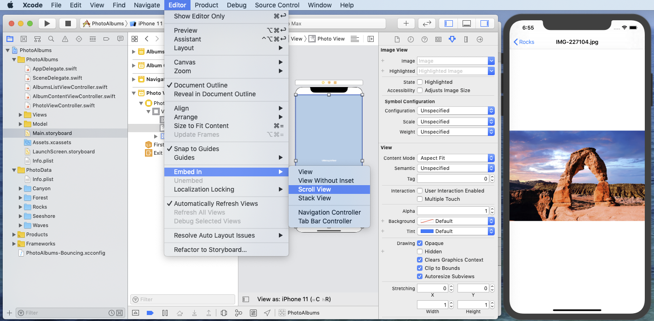The height and width of the screenshot is (321, 654).
Task: Open the Debug navigator
Action: [x=93, y=39]
